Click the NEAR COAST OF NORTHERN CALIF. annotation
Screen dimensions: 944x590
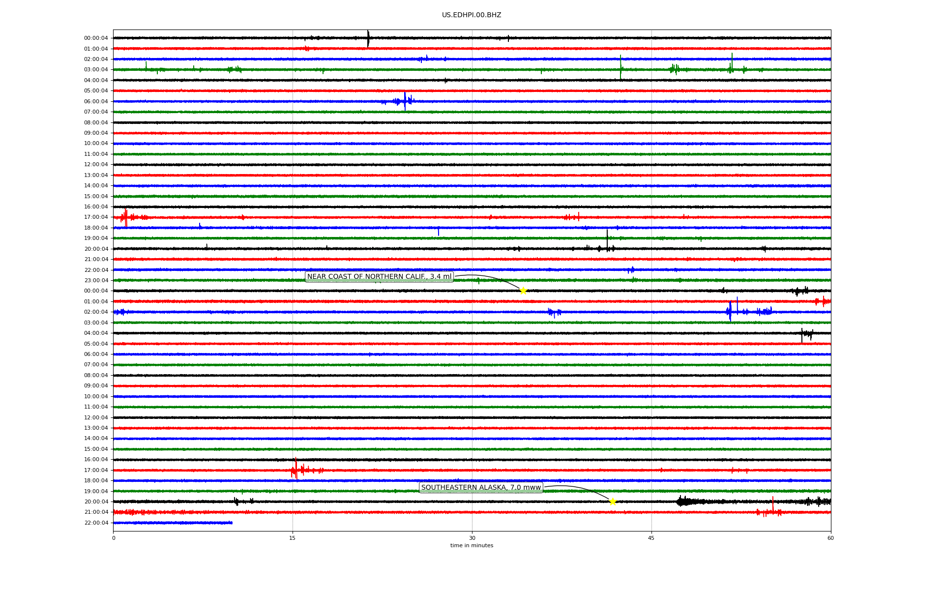pos(379,277)
